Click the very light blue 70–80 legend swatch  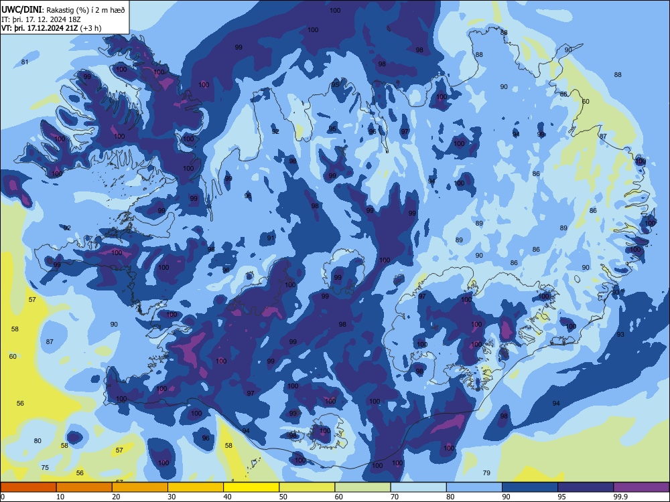(419, 487)
